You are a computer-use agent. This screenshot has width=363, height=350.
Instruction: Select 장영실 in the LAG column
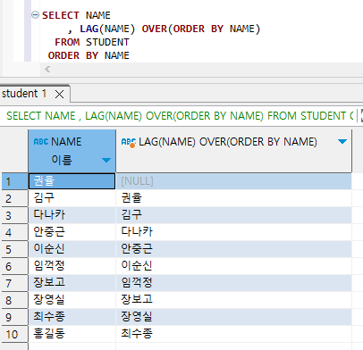234,317
